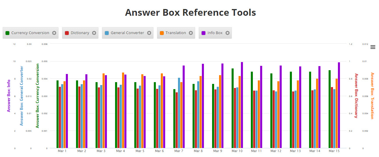Toggle the Info Box legend label
This screenshot has height=157, width=379.
[215, 33]
